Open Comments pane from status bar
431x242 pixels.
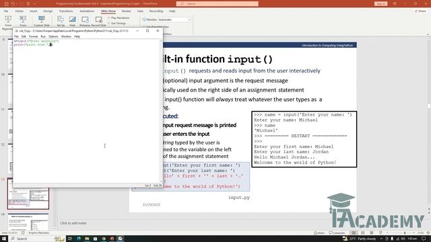pos(337,233)
